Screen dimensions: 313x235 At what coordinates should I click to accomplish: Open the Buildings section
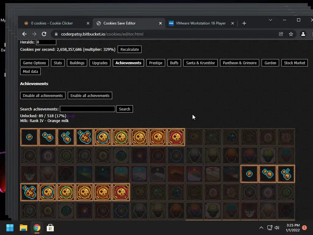(x=77, y=63)
